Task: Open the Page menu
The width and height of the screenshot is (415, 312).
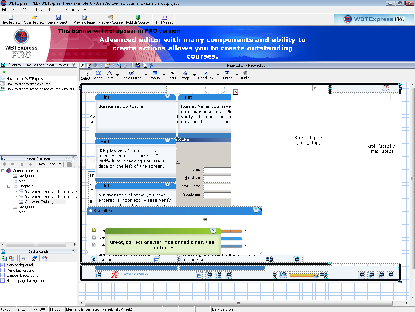Action: [40, 10]
